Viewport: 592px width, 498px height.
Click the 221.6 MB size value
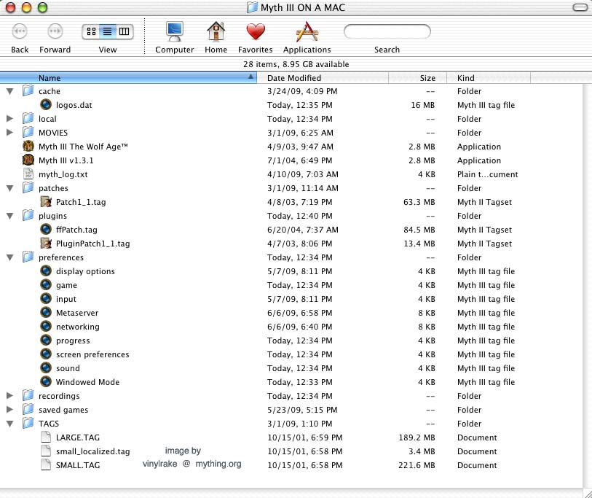[417, 465]
